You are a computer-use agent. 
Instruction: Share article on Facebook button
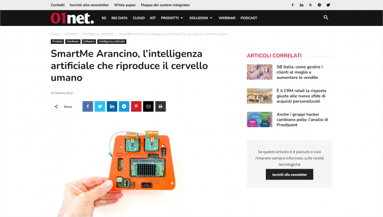coord(88,107)
